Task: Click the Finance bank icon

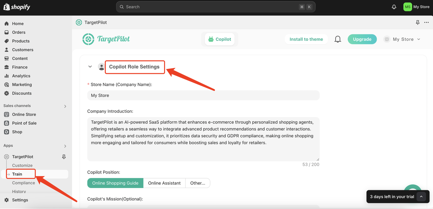Action: 6,67
